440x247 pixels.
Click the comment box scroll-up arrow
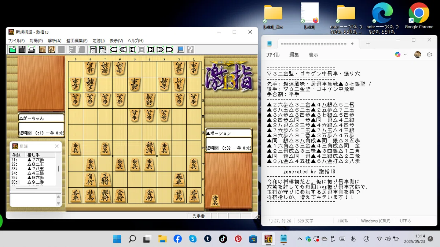[x=58, y=197]
